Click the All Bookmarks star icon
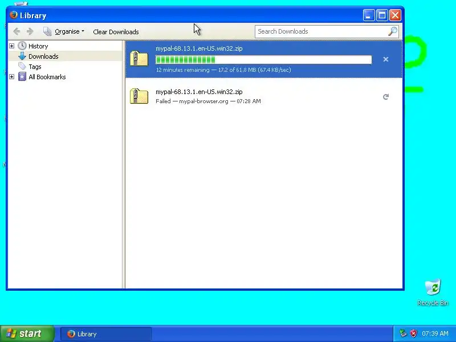Screen dimensions: 456x342 click(22, 77)
